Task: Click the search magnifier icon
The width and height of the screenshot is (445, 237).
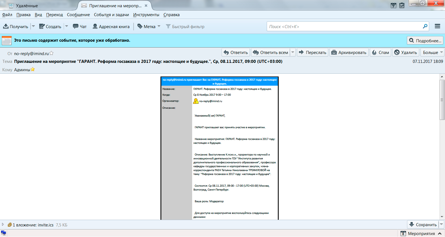Action: point(425,26)
